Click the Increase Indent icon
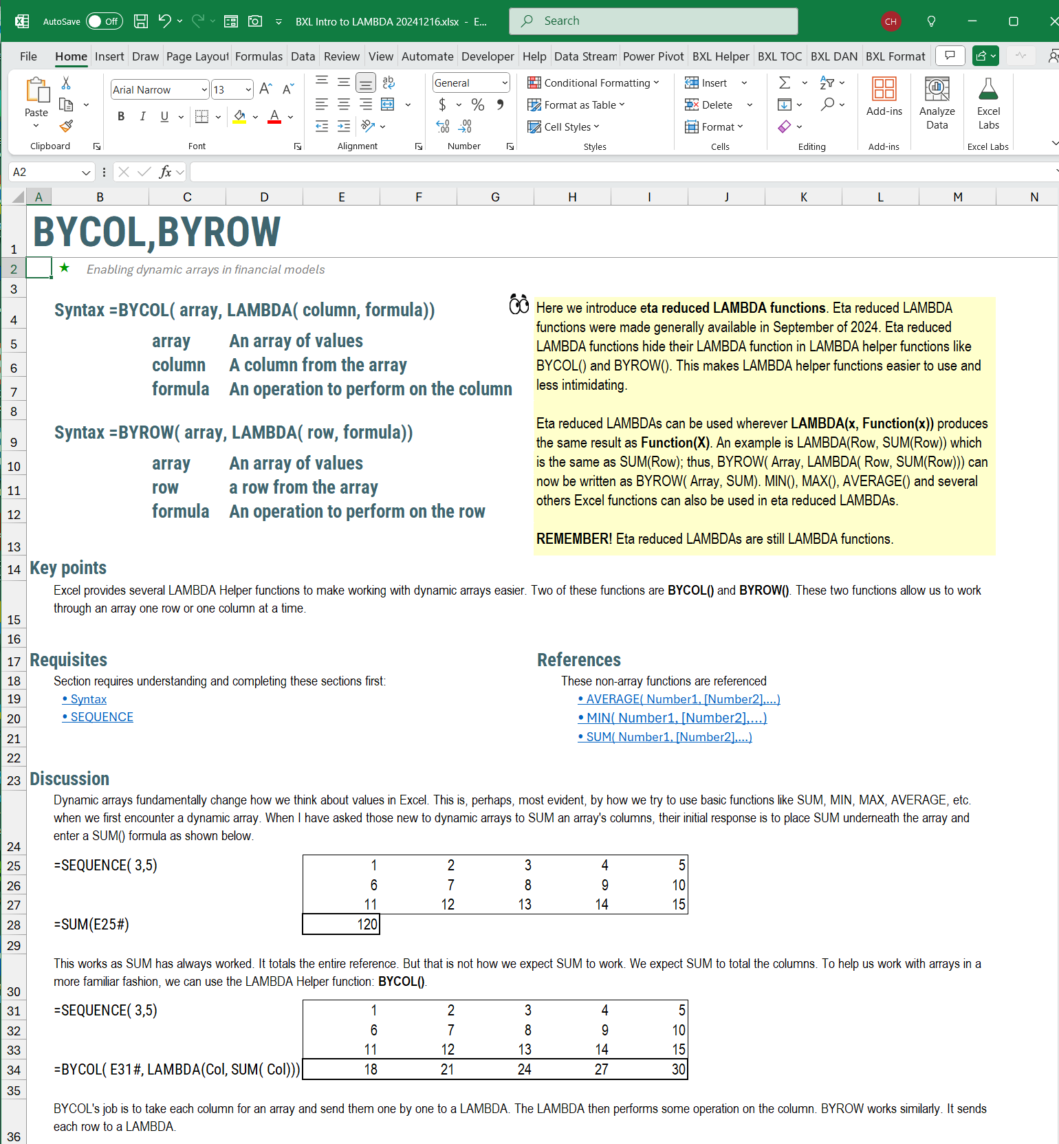Screen dimensions: 1059x1144 (344, 126)
